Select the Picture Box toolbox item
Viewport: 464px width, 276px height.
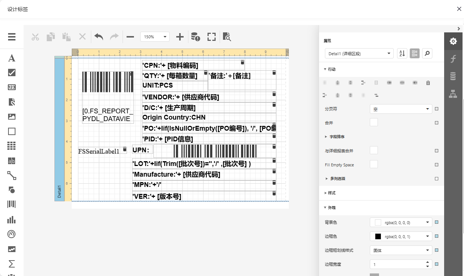click(x=12, y=117)
